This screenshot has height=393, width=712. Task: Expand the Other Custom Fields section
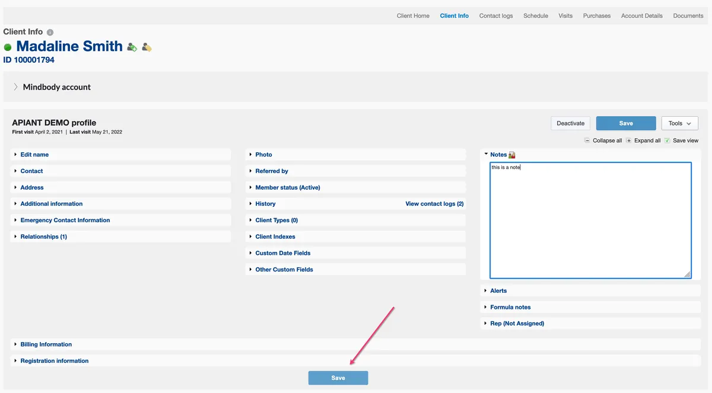coord(355,269)
